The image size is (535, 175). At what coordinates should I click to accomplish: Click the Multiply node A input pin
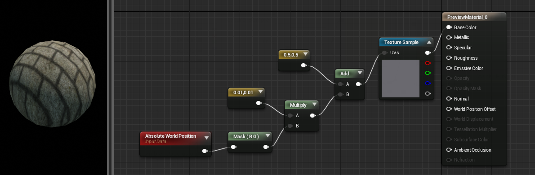pos(290,115)
